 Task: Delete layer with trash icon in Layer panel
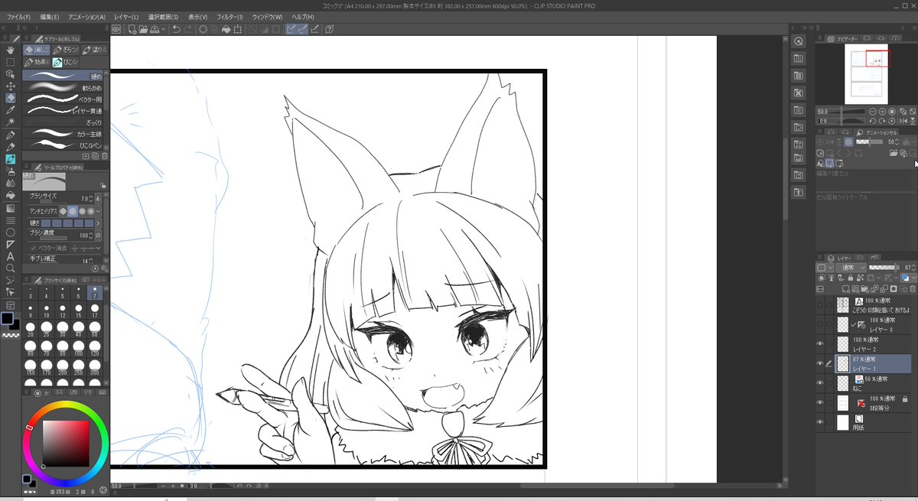[x=913, y=288]
